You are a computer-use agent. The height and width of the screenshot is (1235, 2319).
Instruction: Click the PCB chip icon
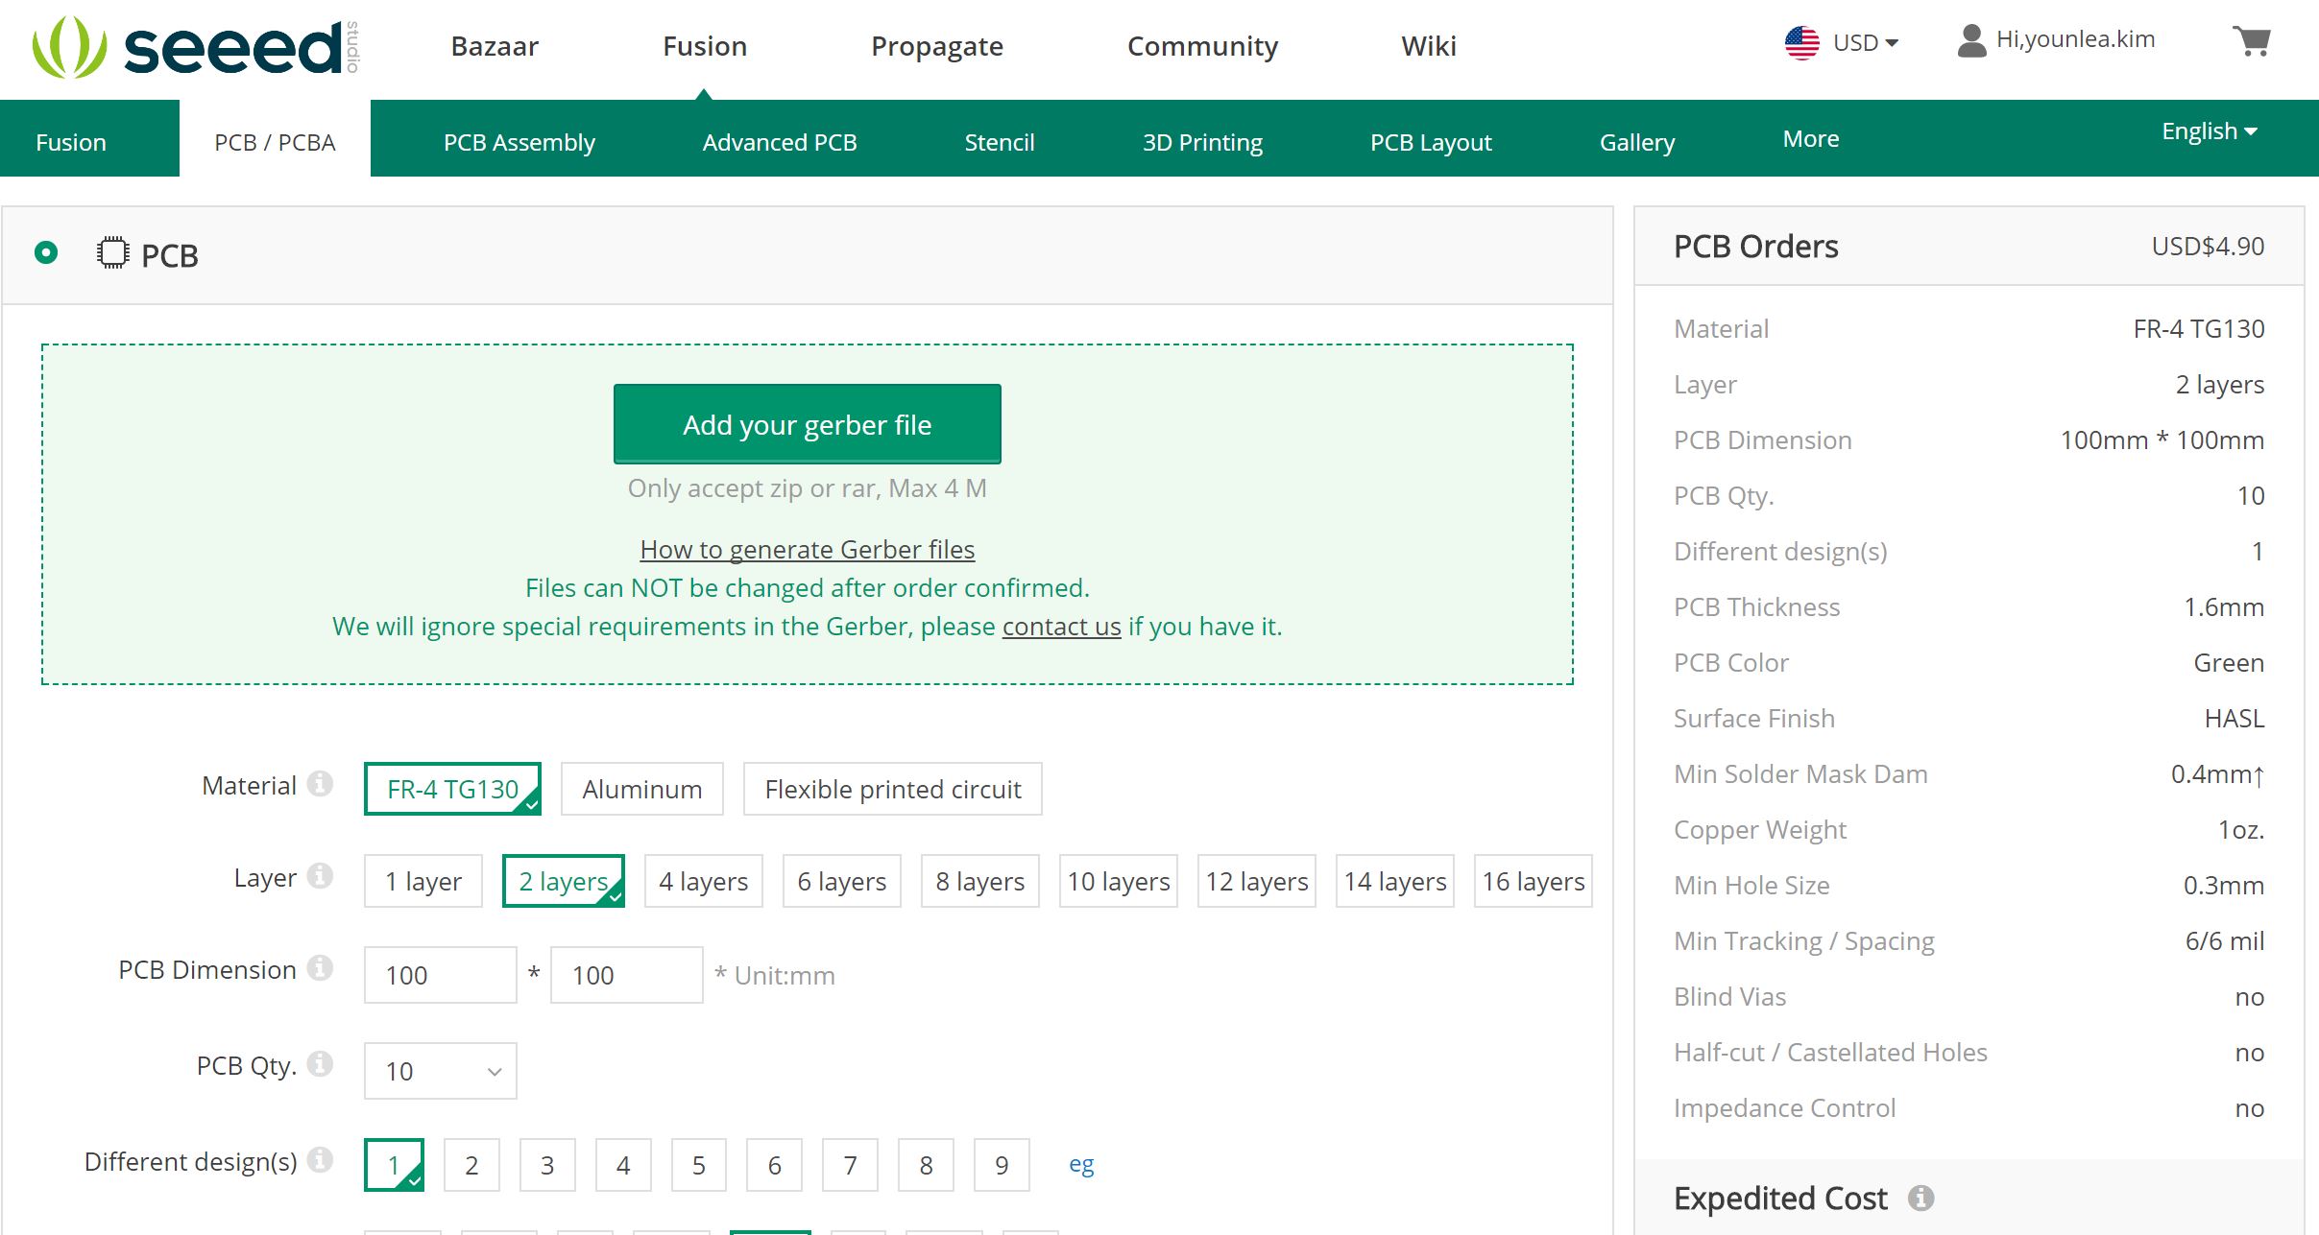pos(112,253)
